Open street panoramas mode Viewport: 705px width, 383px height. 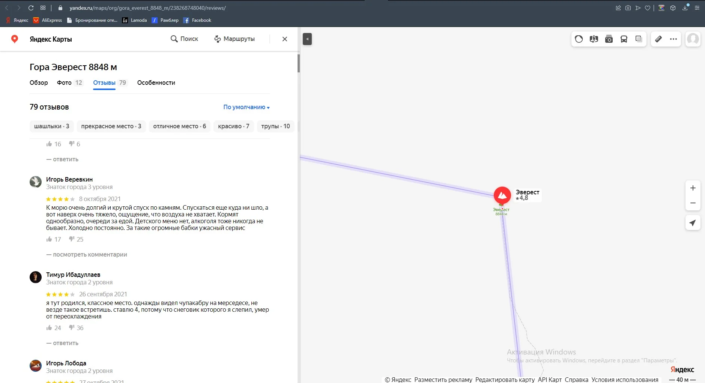594,39
